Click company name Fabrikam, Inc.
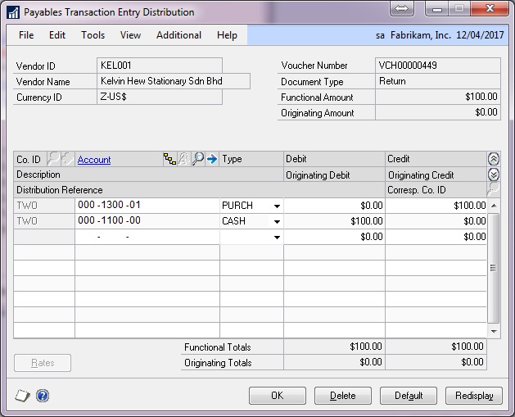Viewport: 515px width, 417px height. pyautogui.click(x=420, y=35)
